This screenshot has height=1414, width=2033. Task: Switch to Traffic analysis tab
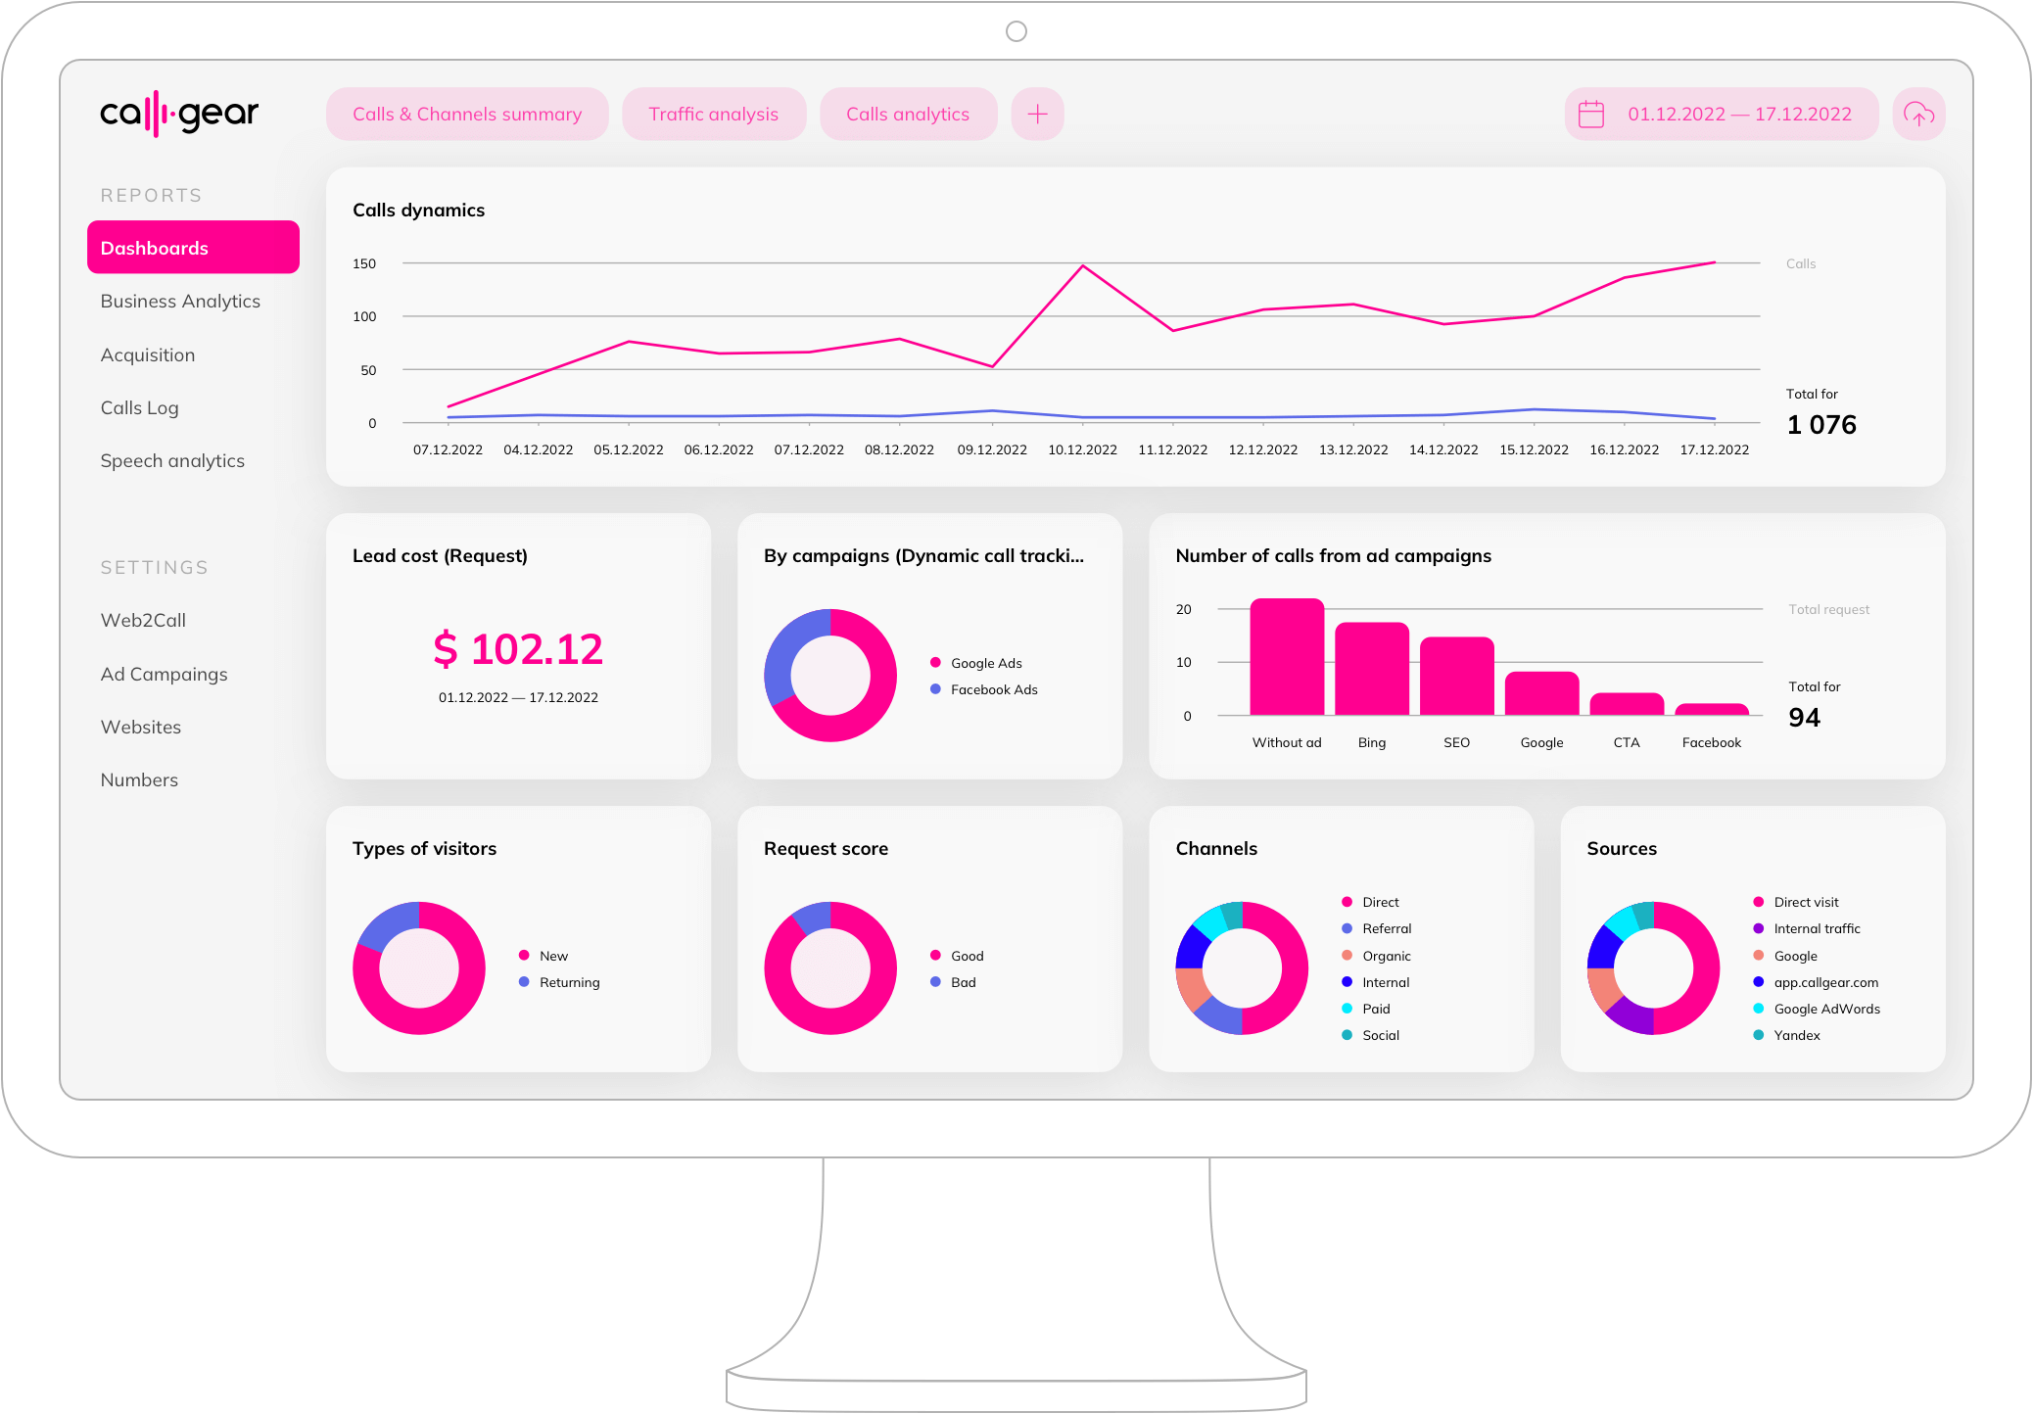click(x=713, y=115)
